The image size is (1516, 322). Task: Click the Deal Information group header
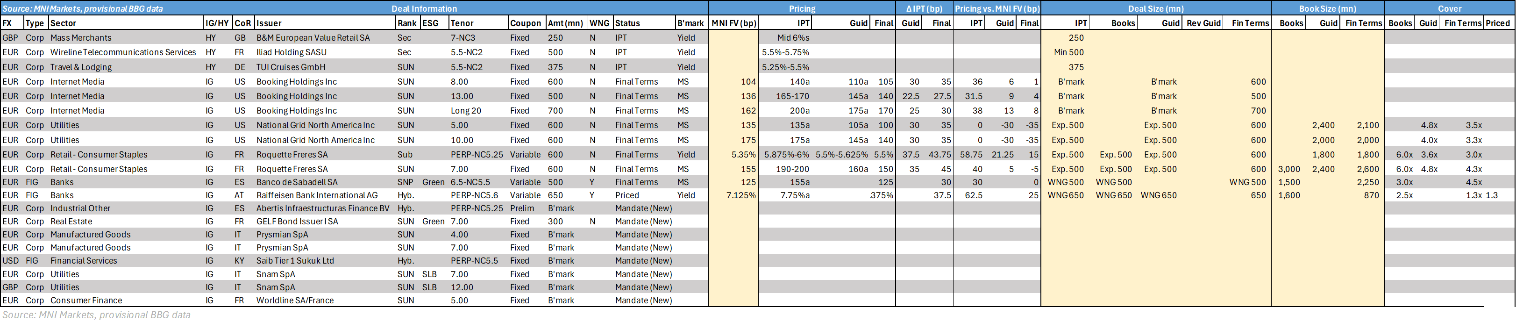[x=424, y=8]
